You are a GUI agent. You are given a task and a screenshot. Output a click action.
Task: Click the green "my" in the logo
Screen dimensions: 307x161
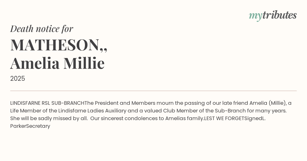click(x=255, y=16)
